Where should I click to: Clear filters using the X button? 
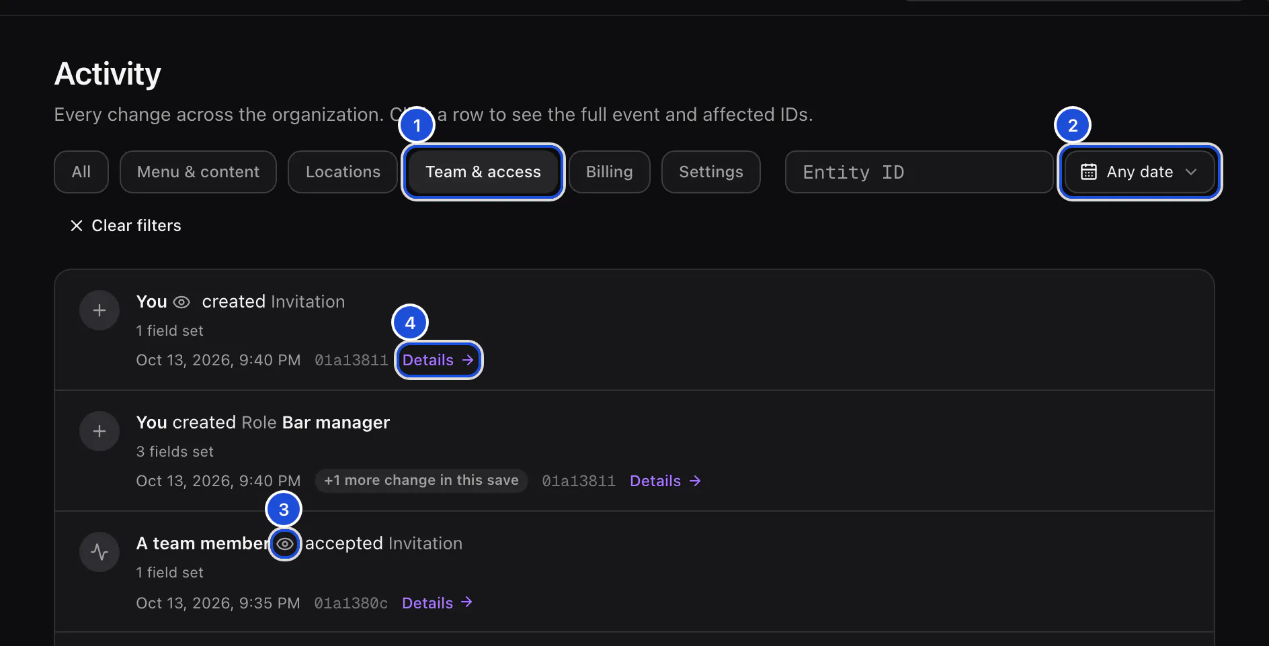coord(126,226)
